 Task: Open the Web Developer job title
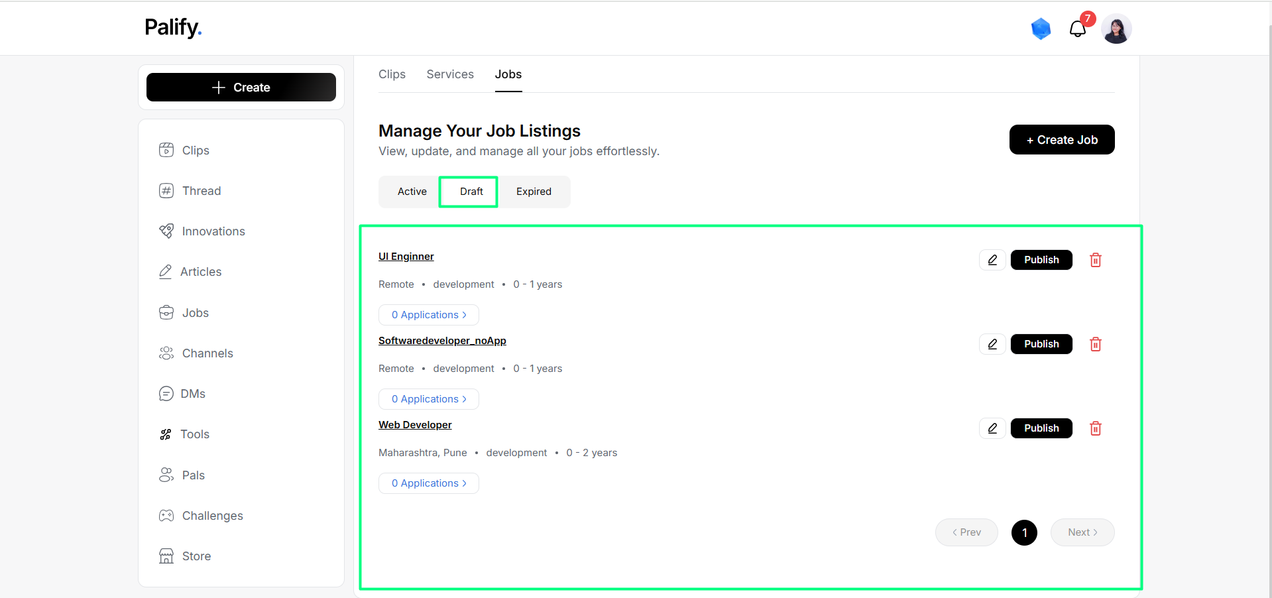tap(415, 425)
